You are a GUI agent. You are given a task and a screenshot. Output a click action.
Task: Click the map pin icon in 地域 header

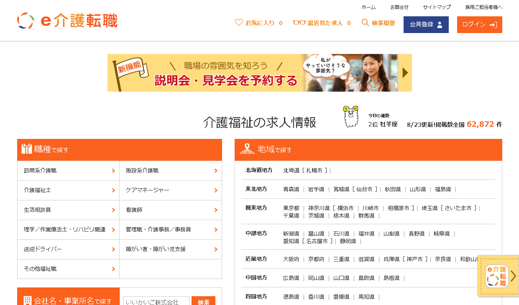click(247, 149)
